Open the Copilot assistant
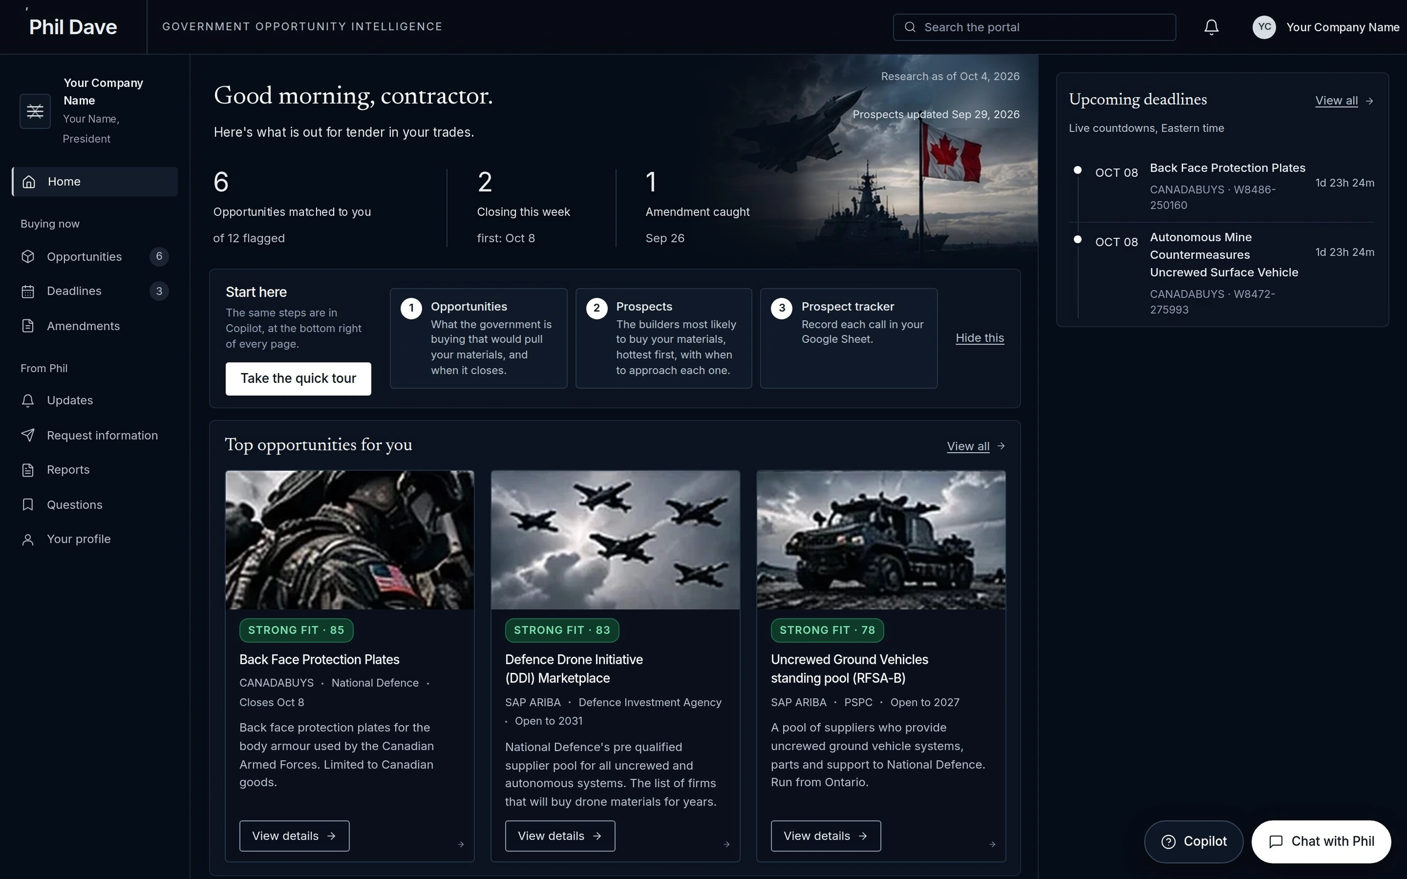 coord(1194,842)
